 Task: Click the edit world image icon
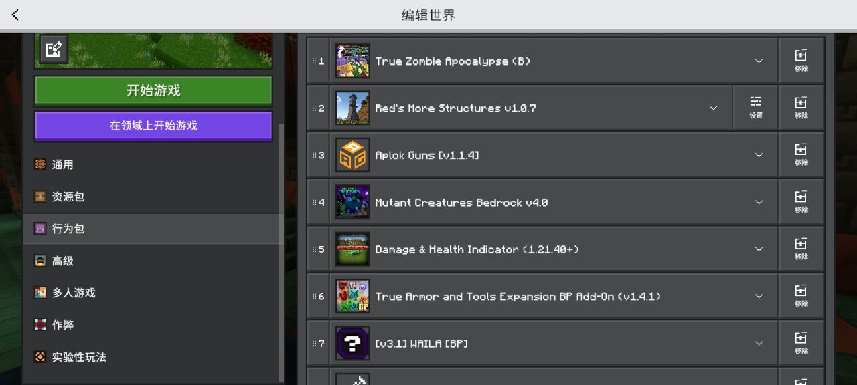tap(54, 49)
